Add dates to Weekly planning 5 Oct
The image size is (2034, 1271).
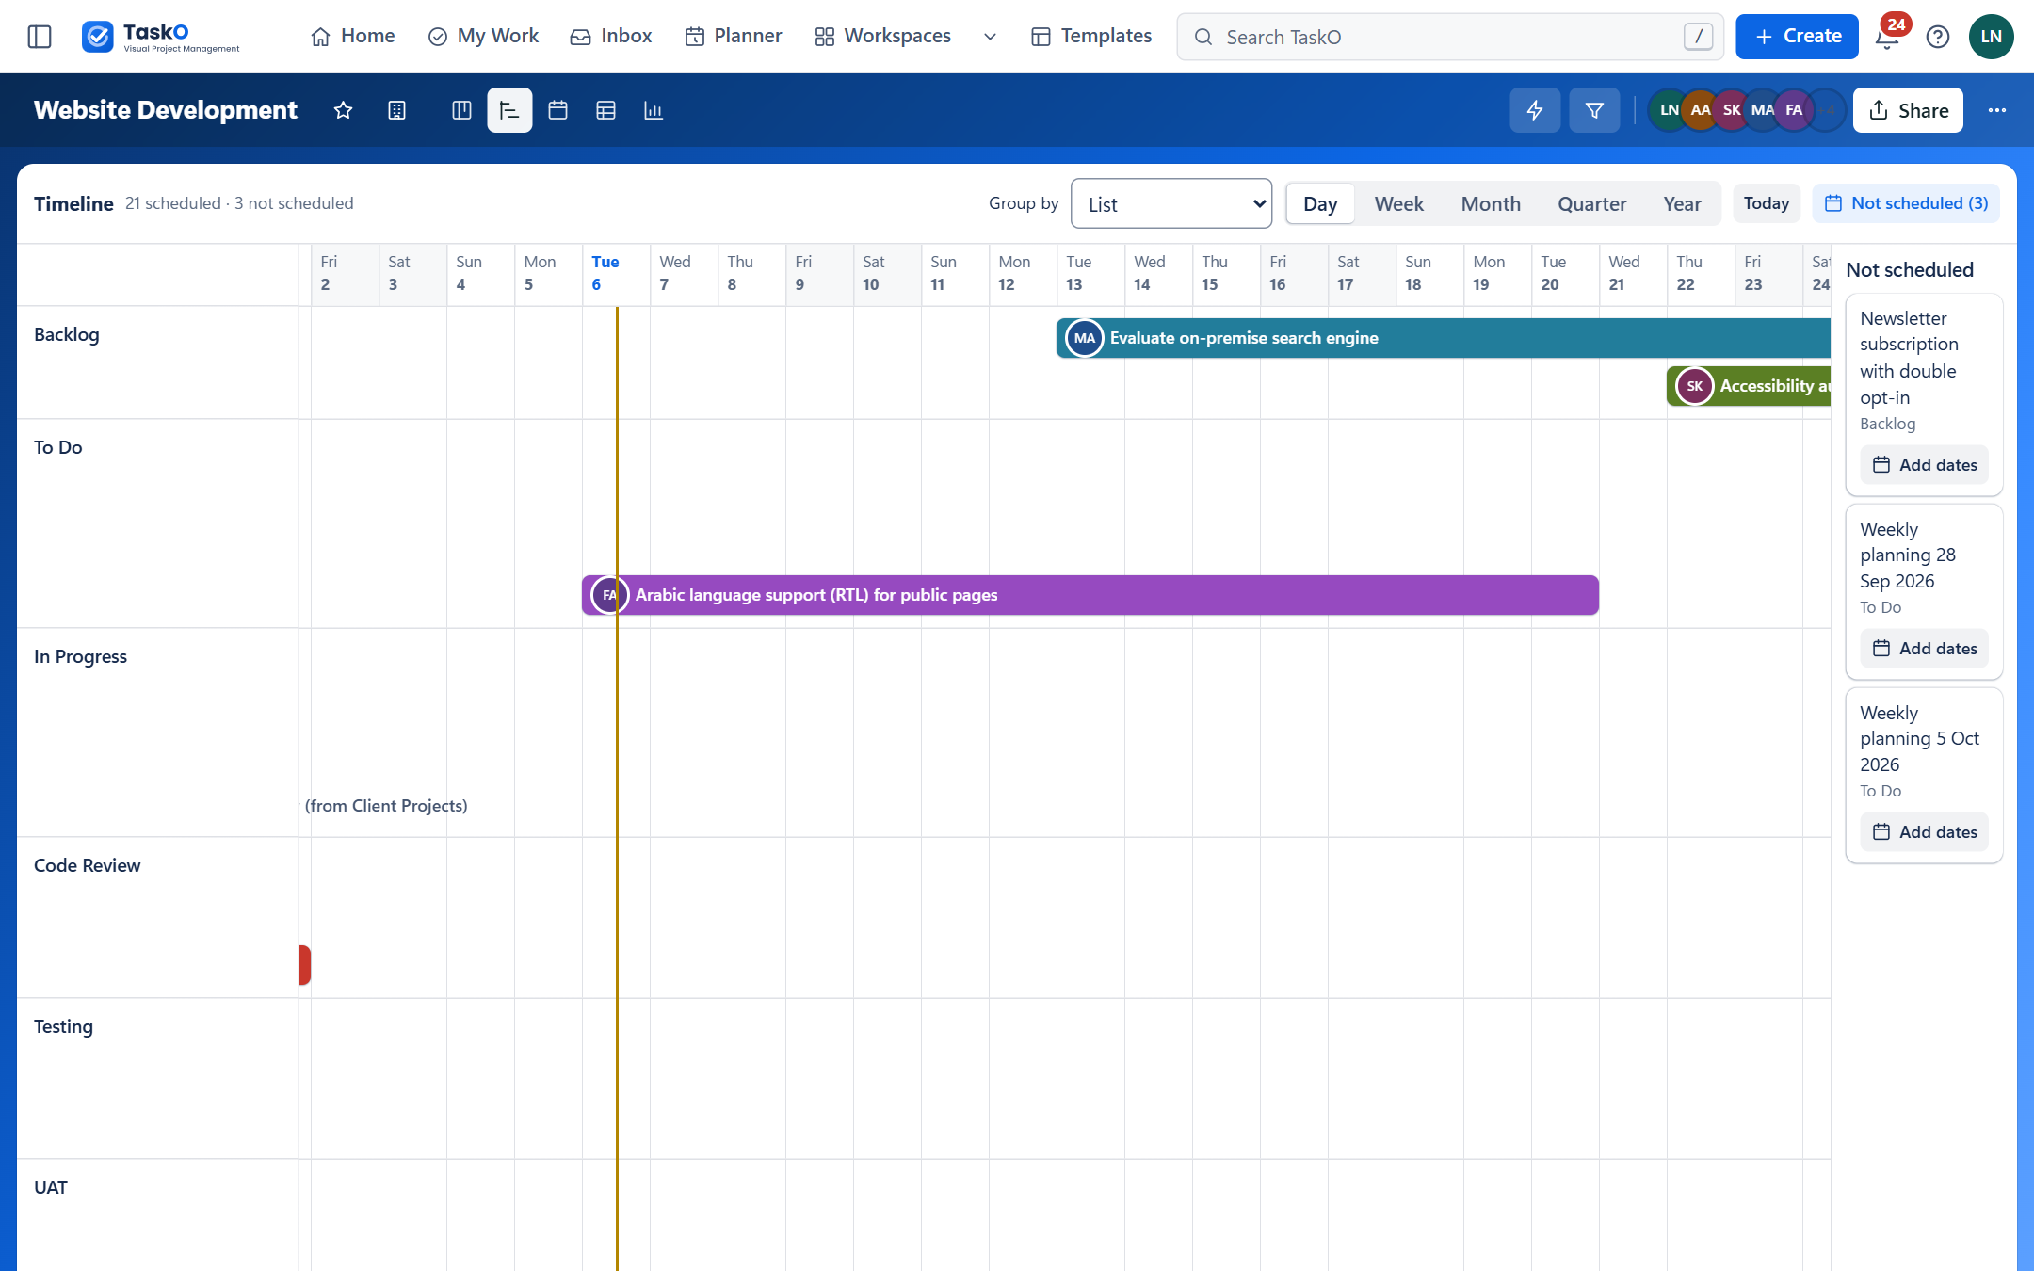(1924, 832)
